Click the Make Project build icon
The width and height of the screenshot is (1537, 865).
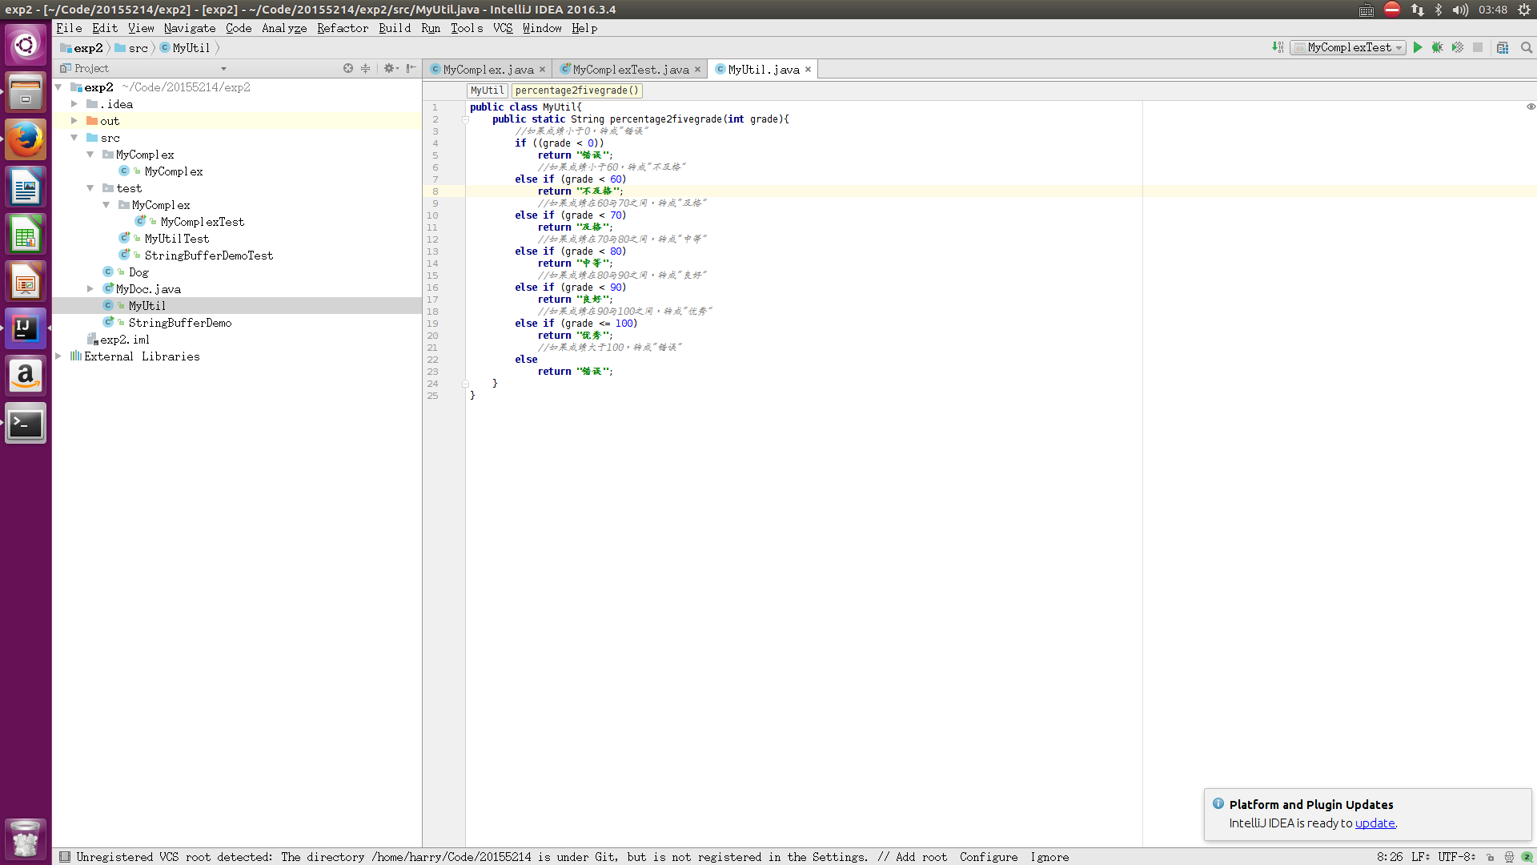[x=1278, y=48]
